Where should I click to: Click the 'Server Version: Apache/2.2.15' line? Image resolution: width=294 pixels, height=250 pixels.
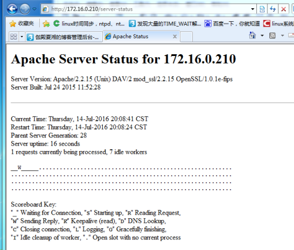tap(122, 79)
